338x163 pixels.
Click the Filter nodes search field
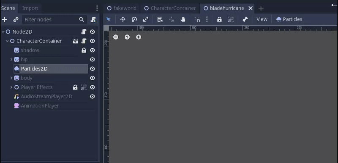click(x=55, y=19)
